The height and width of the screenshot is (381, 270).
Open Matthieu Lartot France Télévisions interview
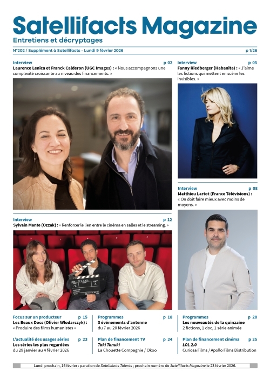coord(215,199)
